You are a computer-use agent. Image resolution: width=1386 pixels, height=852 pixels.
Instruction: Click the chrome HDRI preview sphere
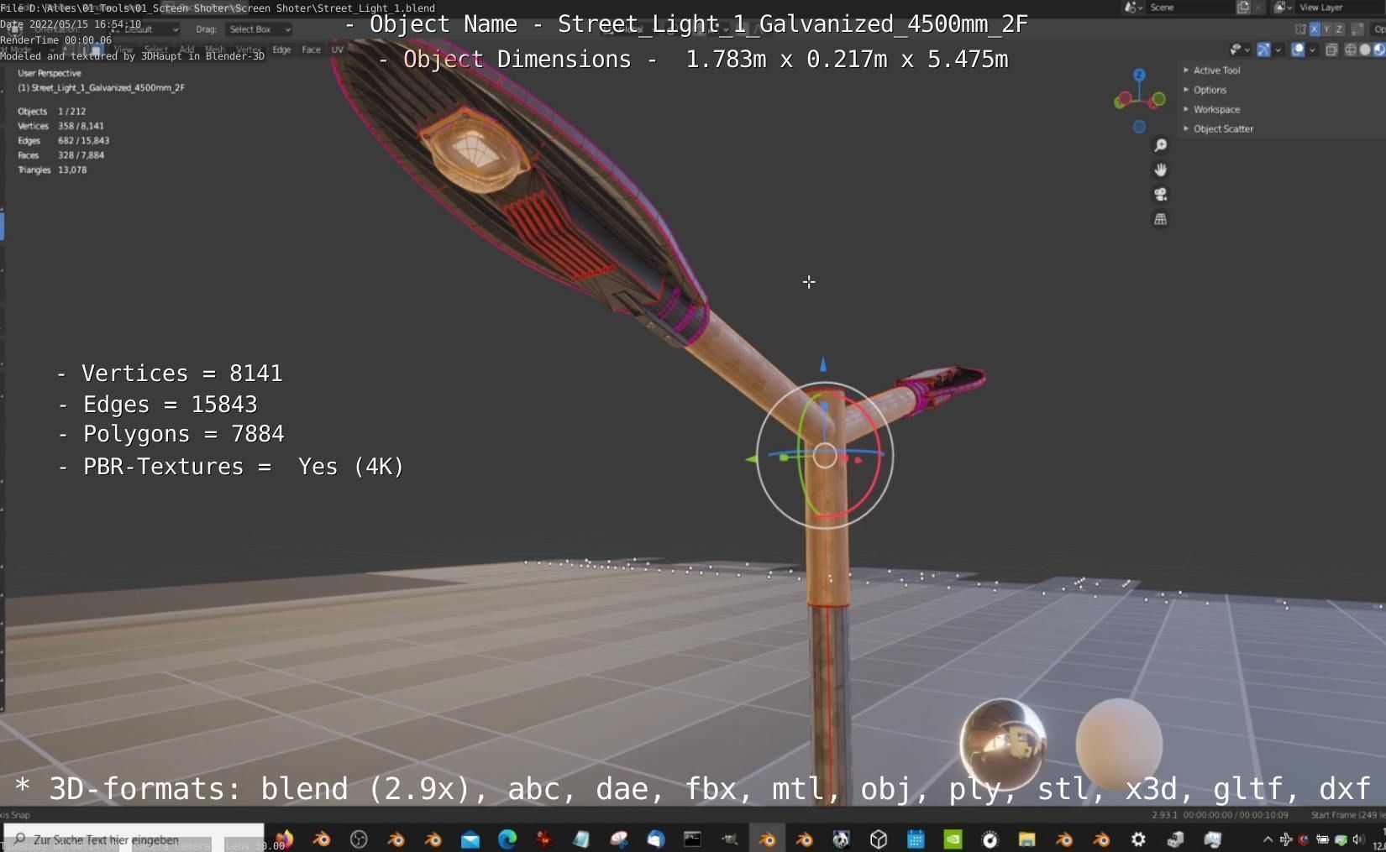pyautogui.click(x=1003, y=743)
